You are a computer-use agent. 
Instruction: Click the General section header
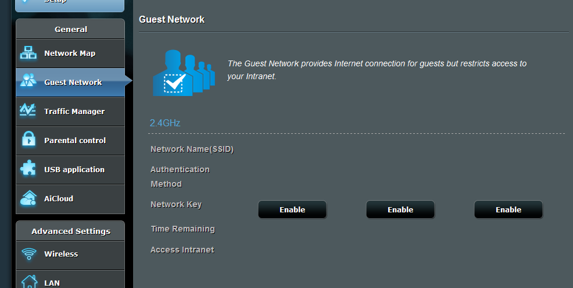pos(70,29)
